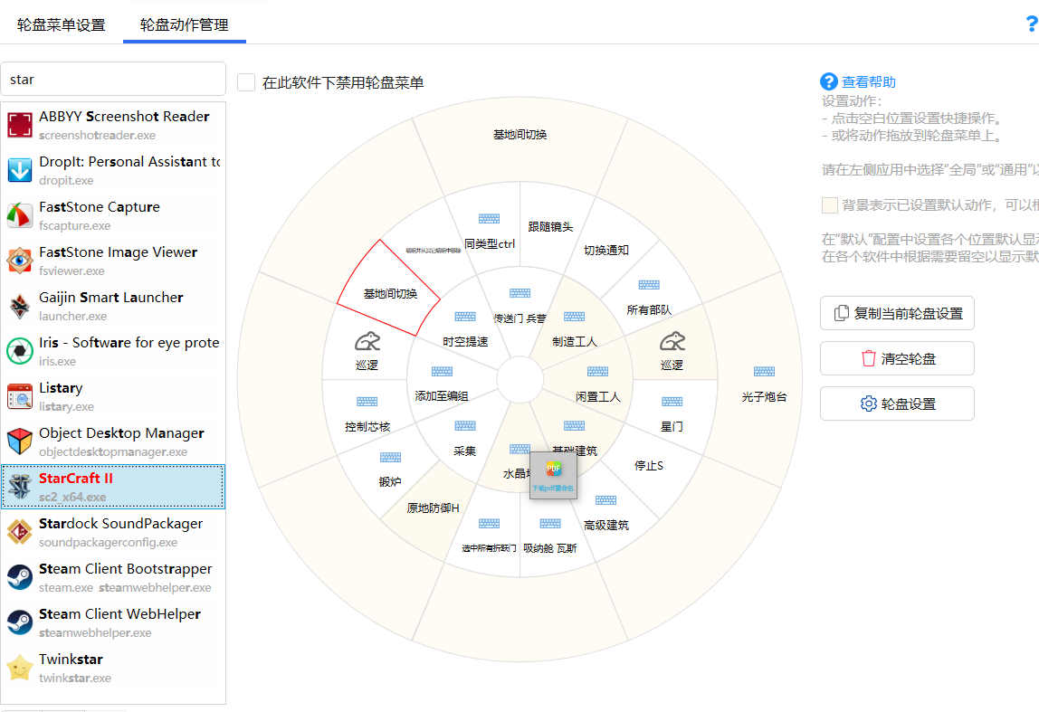Screen dimensions: 1039x712
Task: Select the ABBYY Screenshot Reader app icon
Action: pos(20,125)
